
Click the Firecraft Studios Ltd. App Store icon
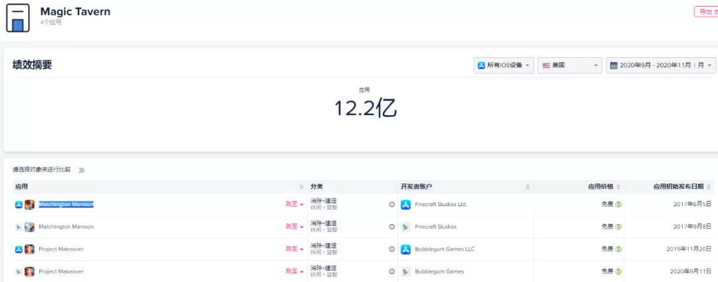(x=406, y=205)
